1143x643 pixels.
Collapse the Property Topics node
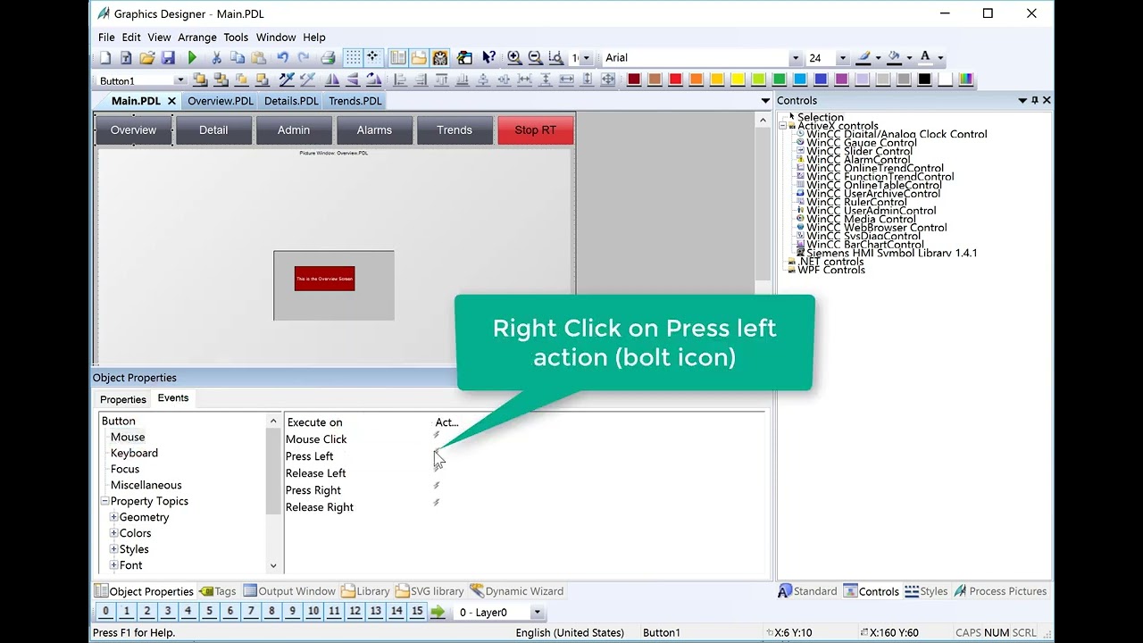point(104,501)
